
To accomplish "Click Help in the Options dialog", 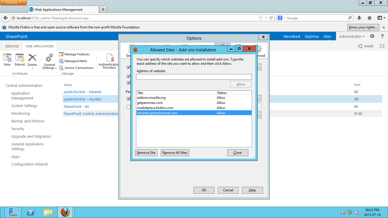I will click(x=252, y=190).
